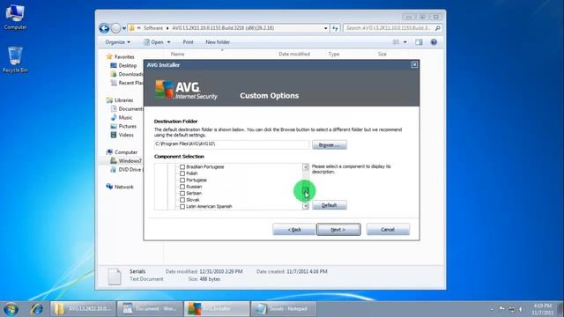The height and width of the screenshot is (317, 564).
Task: Click the destination folder path field
Action: pyautogui.click(x=232, y=144)
